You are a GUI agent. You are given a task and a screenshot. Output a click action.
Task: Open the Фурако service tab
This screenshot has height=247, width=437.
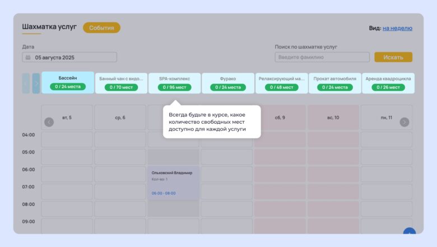coord(228,83)
